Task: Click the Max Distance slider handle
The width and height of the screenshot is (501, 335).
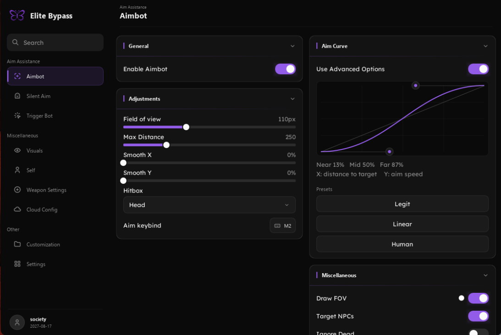Action: pyautogui.click(x=166, y=145)
